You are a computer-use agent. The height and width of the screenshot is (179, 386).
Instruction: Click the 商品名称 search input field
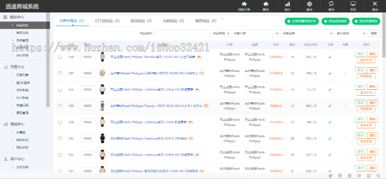[182, 33]
